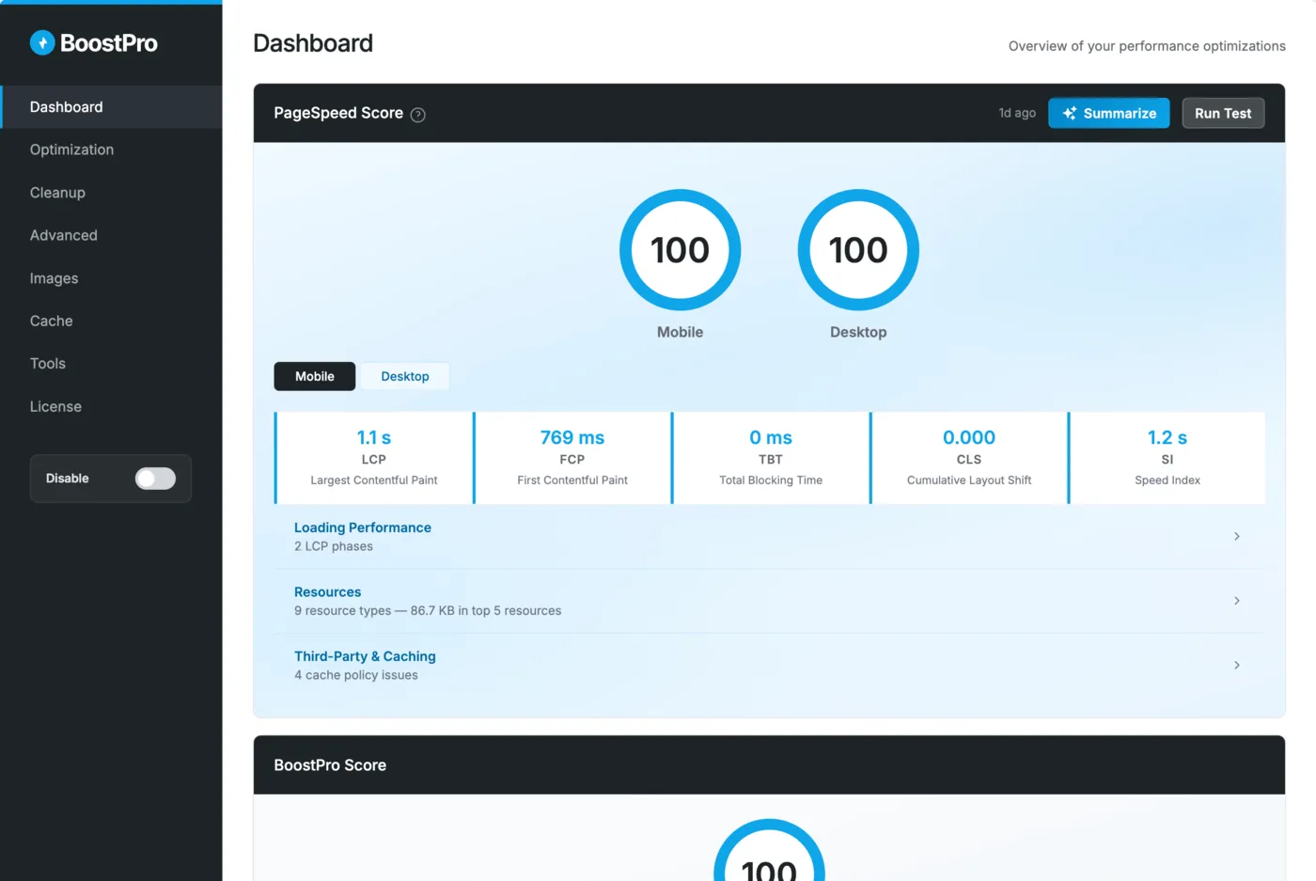Click the Loading Performance link
The height and width of the screenshot is (881, 1316).
pyautogui.click(x=363, y=527)
